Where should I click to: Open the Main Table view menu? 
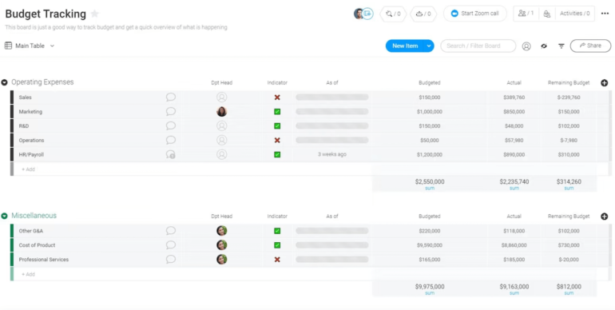[x=30, y=46]
